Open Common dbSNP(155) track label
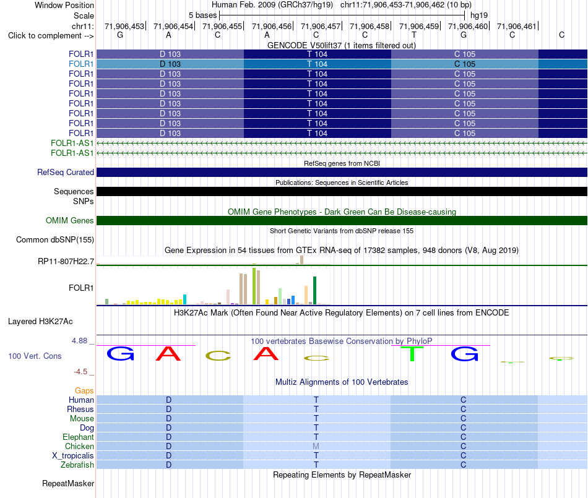The width and height of the screenshot is (588, 498). point(54,240)
